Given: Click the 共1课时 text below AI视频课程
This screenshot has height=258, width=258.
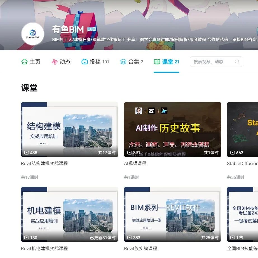Looking at the screenshot, I should (132, 177).
